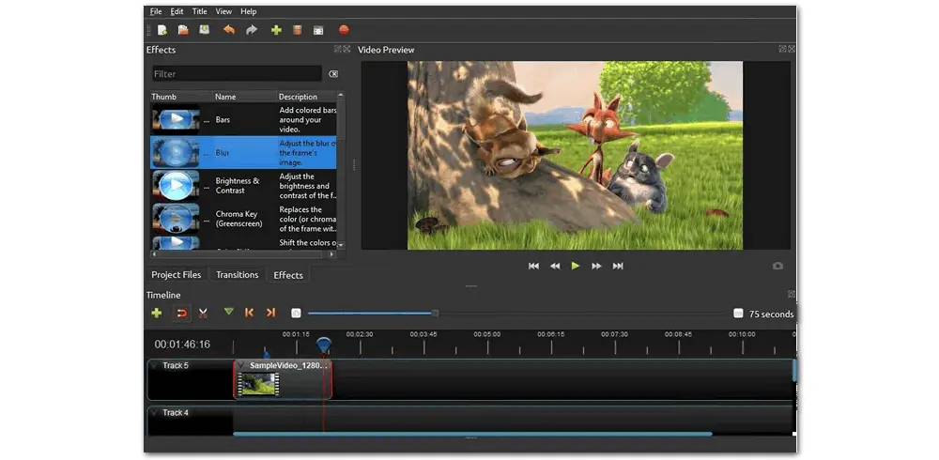Click the Effects list scroll-right arrow

pos(332,254)
